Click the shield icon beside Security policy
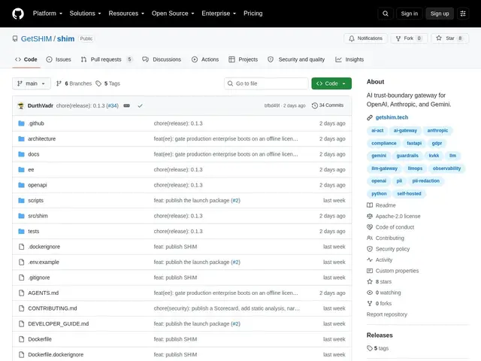The width and height of the screenshot is (481, 361). [370, 249]
